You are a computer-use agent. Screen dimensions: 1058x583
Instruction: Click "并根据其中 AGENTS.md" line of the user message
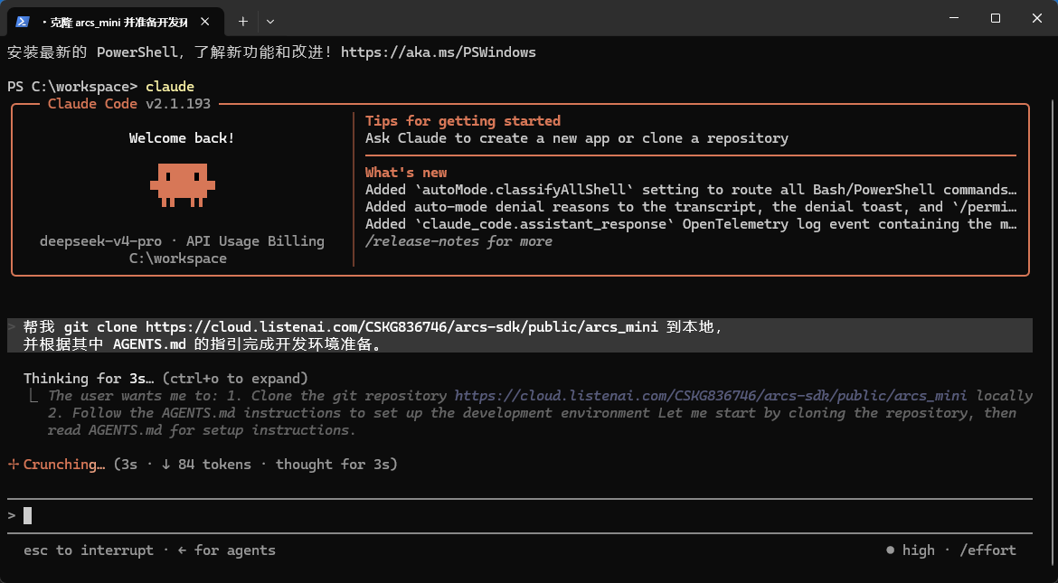[x=203, y=344]
